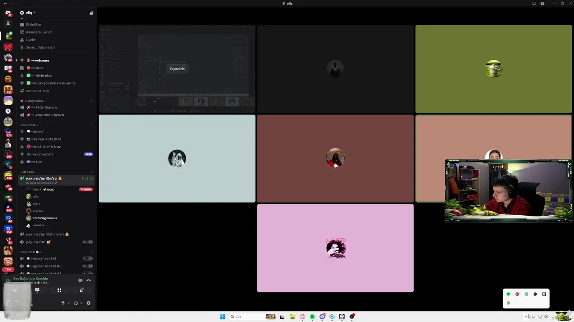Open the POLSKA server icon
Screen dimensions: 574x322
pos(8,261)
